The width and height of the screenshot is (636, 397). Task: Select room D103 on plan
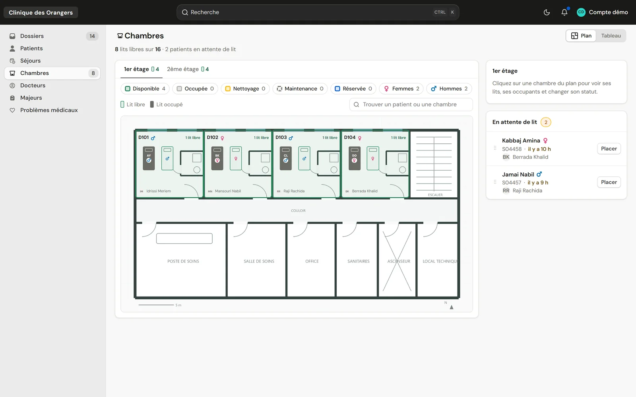[306, 164]
